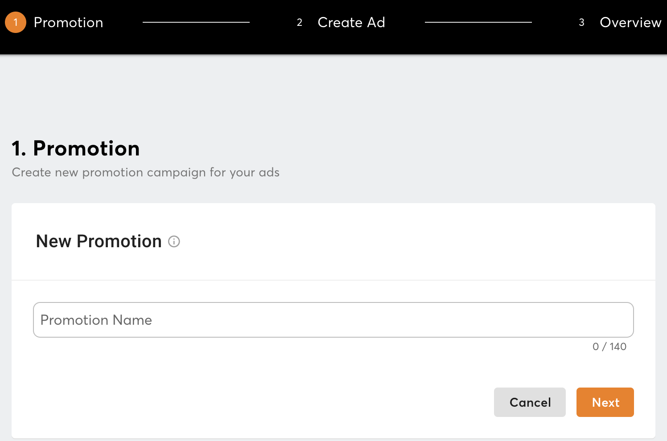Viewport: 667px width, 441px height.
Task: Click the line between Promotion and Create Ad
Action: pos(196,22)
